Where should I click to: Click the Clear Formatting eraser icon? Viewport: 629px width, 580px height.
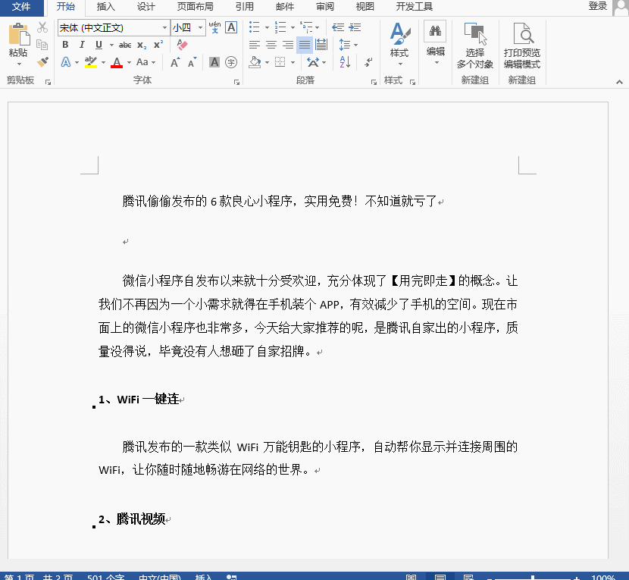point(183,45)
